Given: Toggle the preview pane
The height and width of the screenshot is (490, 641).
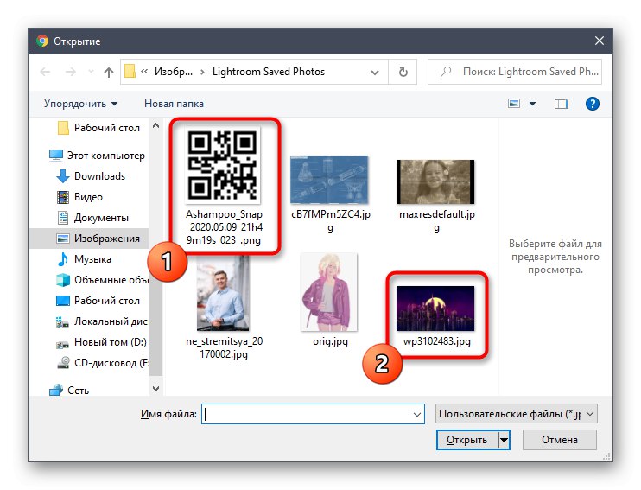Looking at the screenshot, I should tap(562, 104).
